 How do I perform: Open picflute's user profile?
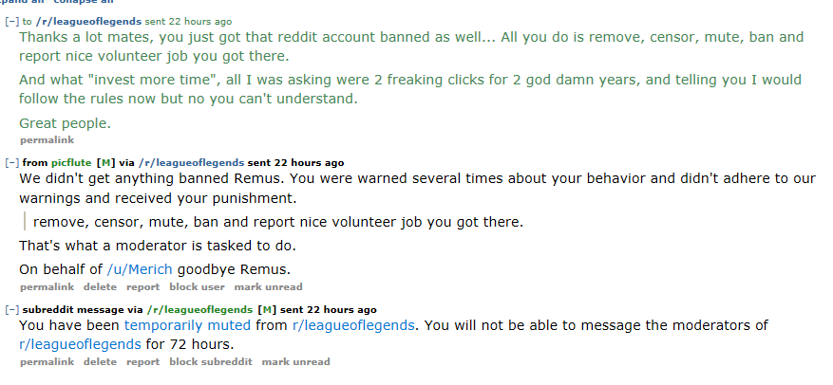[x=71, y=163]
